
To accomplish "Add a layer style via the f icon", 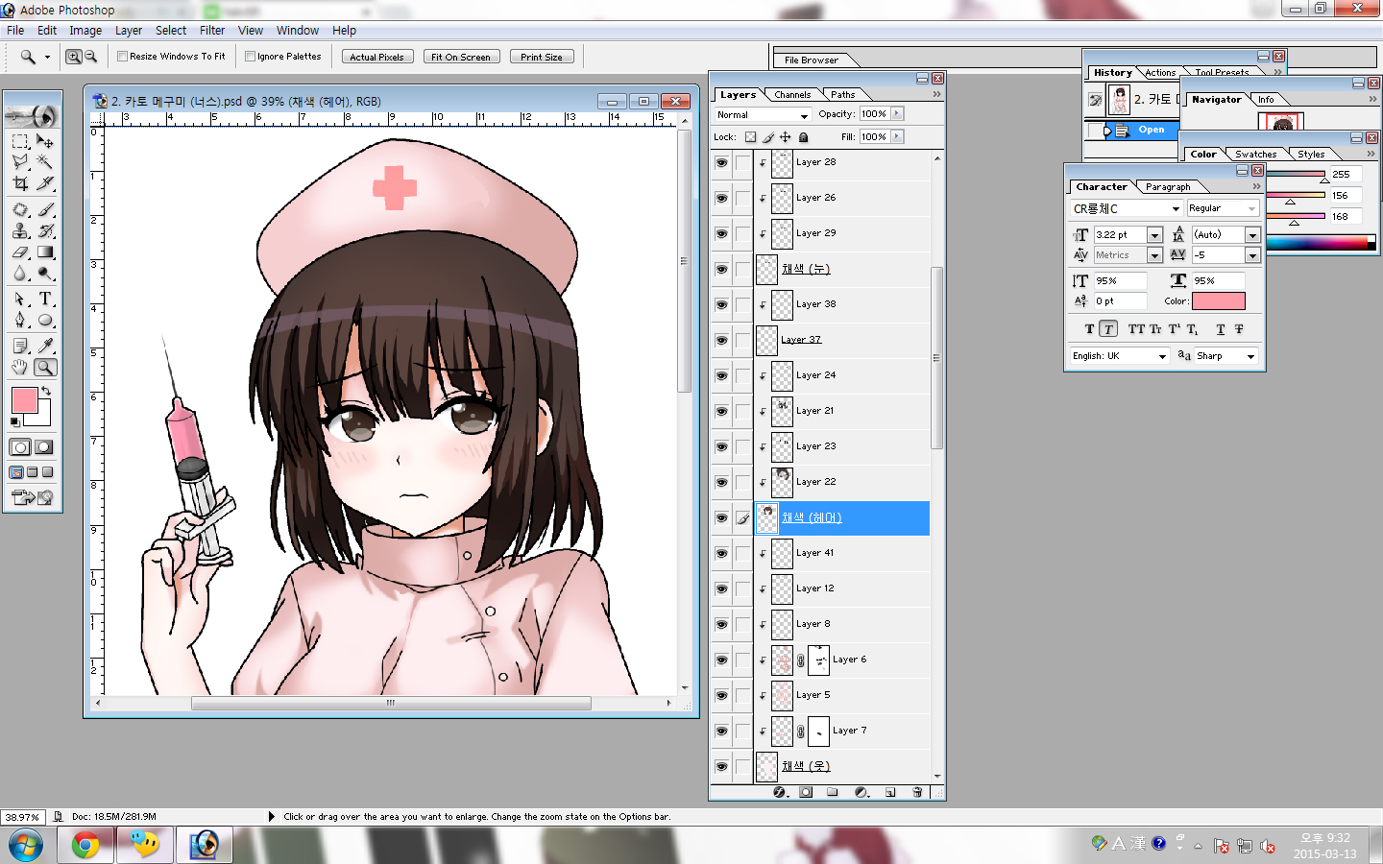I will [780, 792].
